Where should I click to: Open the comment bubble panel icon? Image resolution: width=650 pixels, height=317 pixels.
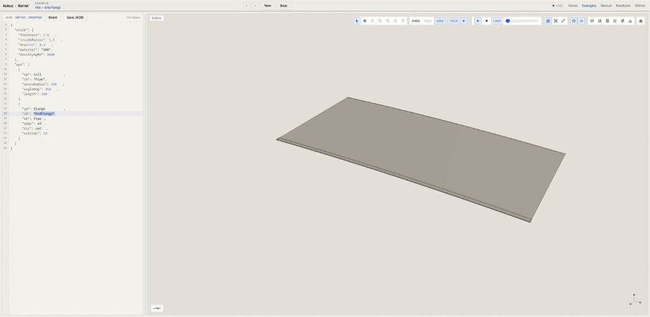pyautogui.click(x=592, y=21)
